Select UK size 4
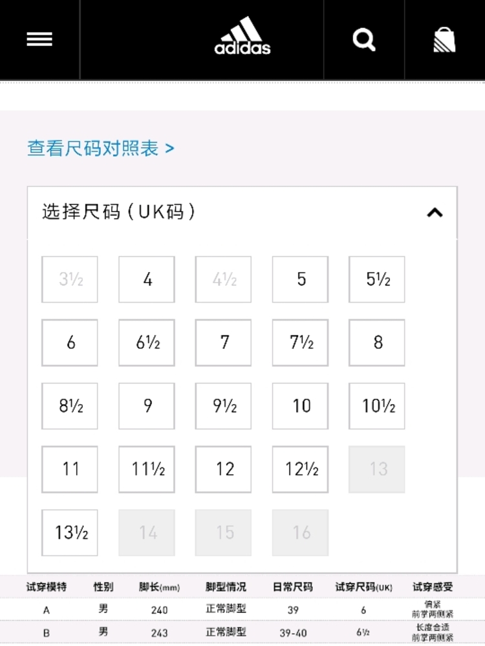485x646 pixels. click(x=147, y=279)
